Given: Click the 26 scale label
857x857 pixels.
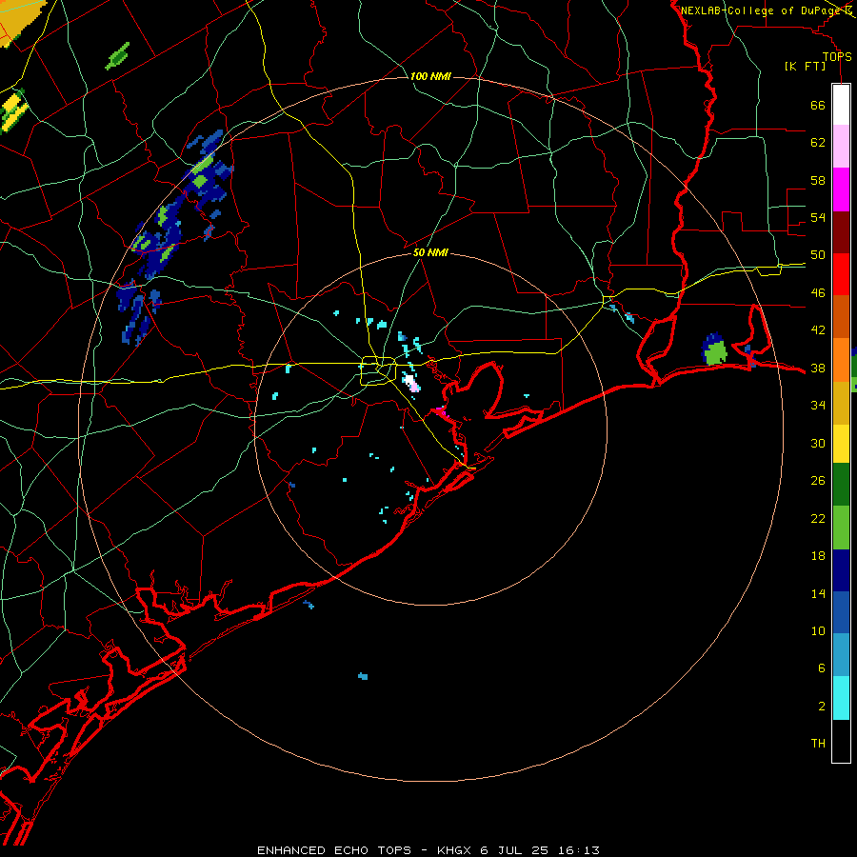Looking at the screenshot, I should [x=818, y=481].
